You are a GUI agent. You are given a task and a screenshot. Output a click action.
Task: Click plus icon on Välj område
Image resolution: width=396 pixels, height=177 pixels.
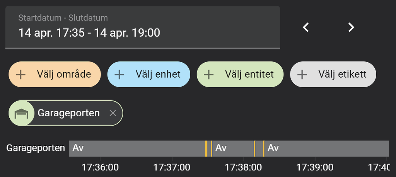pyautogui.click(x=21, y=74)
